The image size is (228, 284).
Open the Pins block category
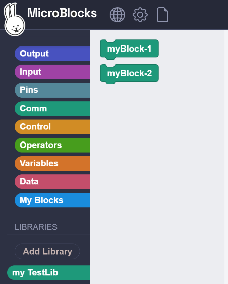pos(52,90)
